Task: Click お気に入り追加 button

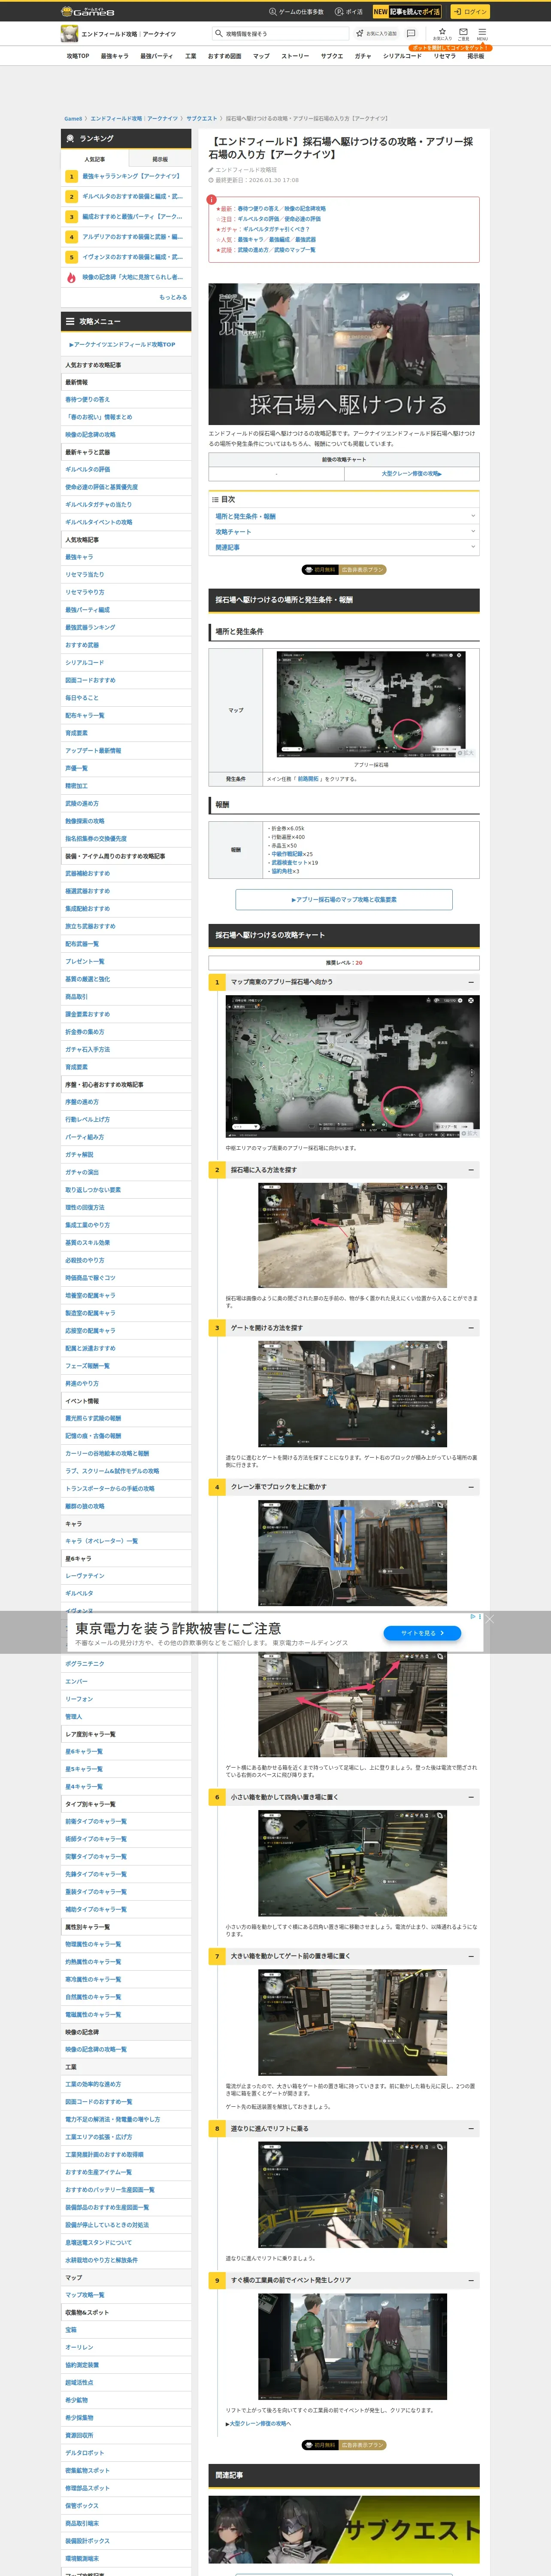Action: coord(377,33)
